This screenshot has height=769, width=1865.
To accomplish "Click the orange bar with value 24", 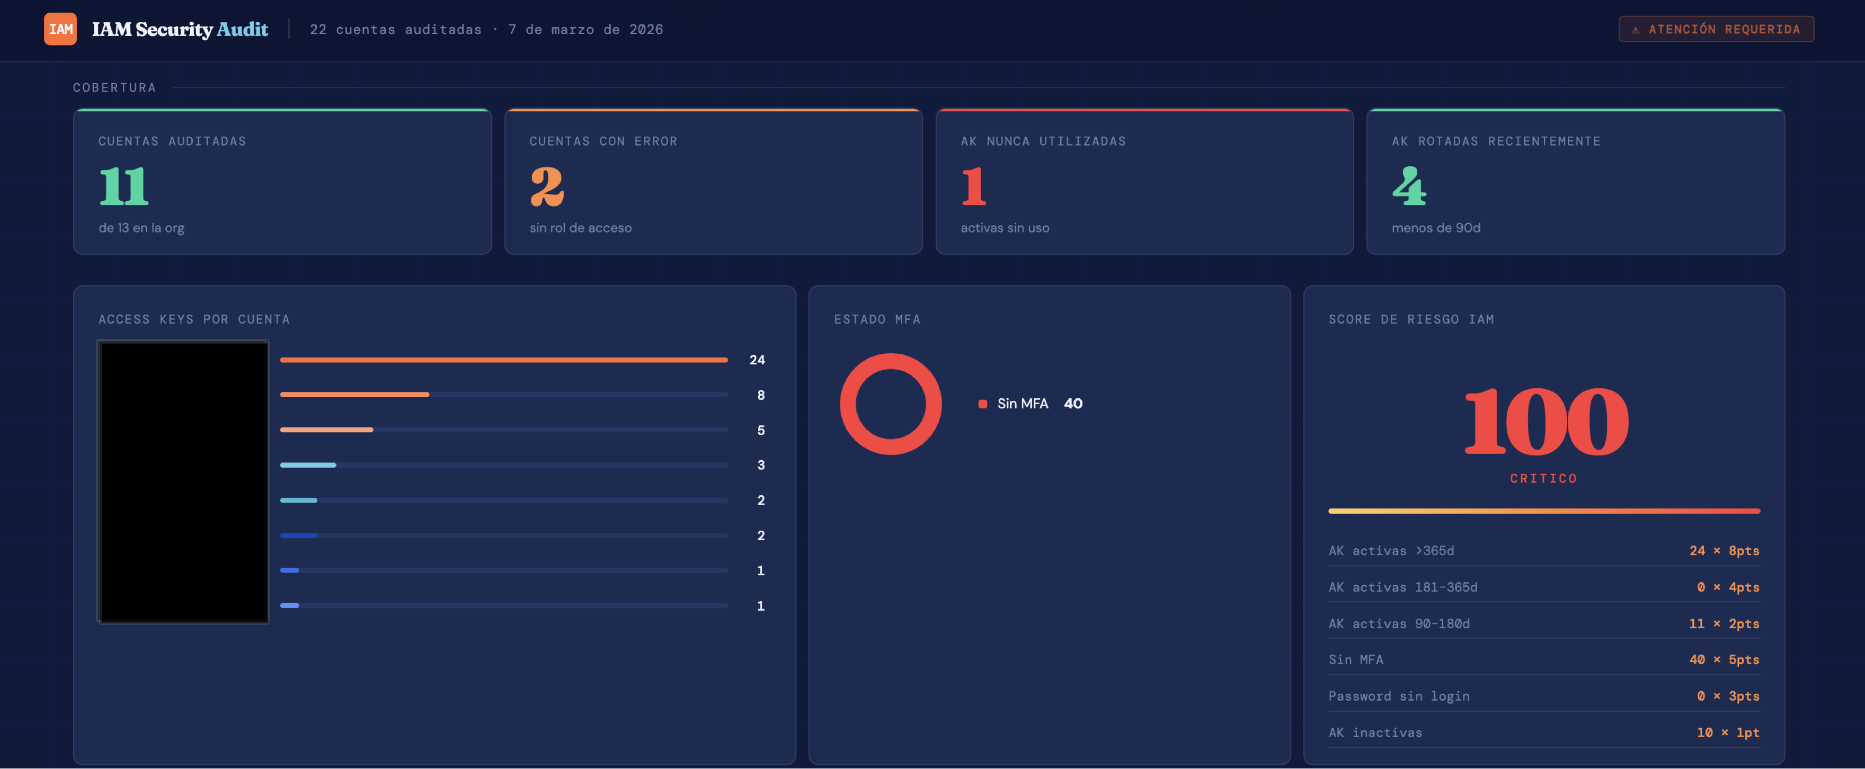I will pos(503,360).
